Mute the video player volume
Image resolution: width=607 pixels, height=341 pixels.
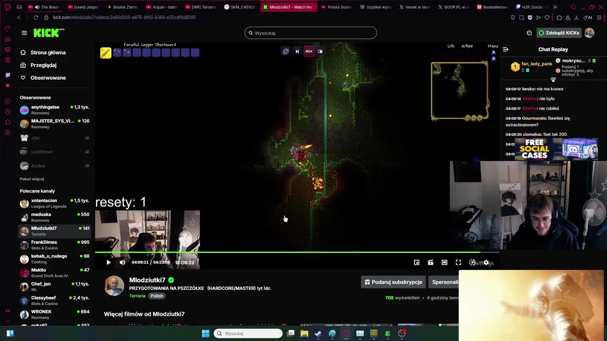click(x=122, y=262)
